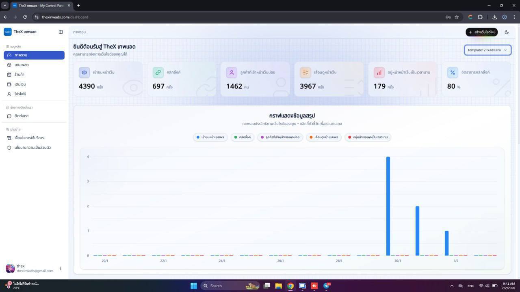Image resolution: width=520 pixels, height=292 pixels.
Task: Click the purple user icon on stat card
Action: (232, 73)
